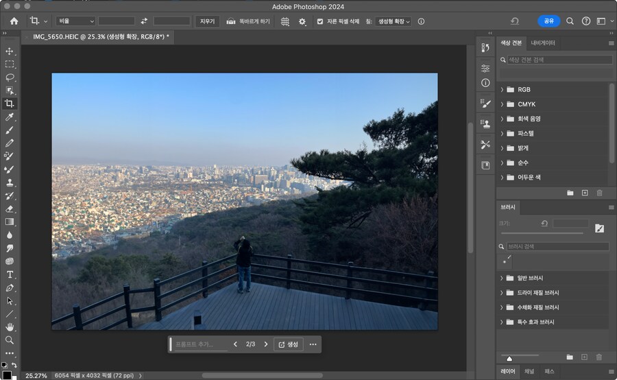This screenshot has width=617, height=380.
Task: Select the Lasso tool
Action: (x=10, y=78)
